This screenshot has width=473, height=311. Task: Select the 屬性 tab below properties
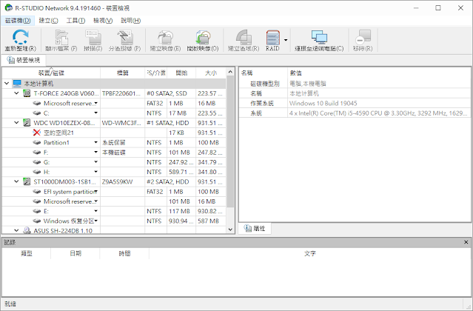[x=255, y=228]
